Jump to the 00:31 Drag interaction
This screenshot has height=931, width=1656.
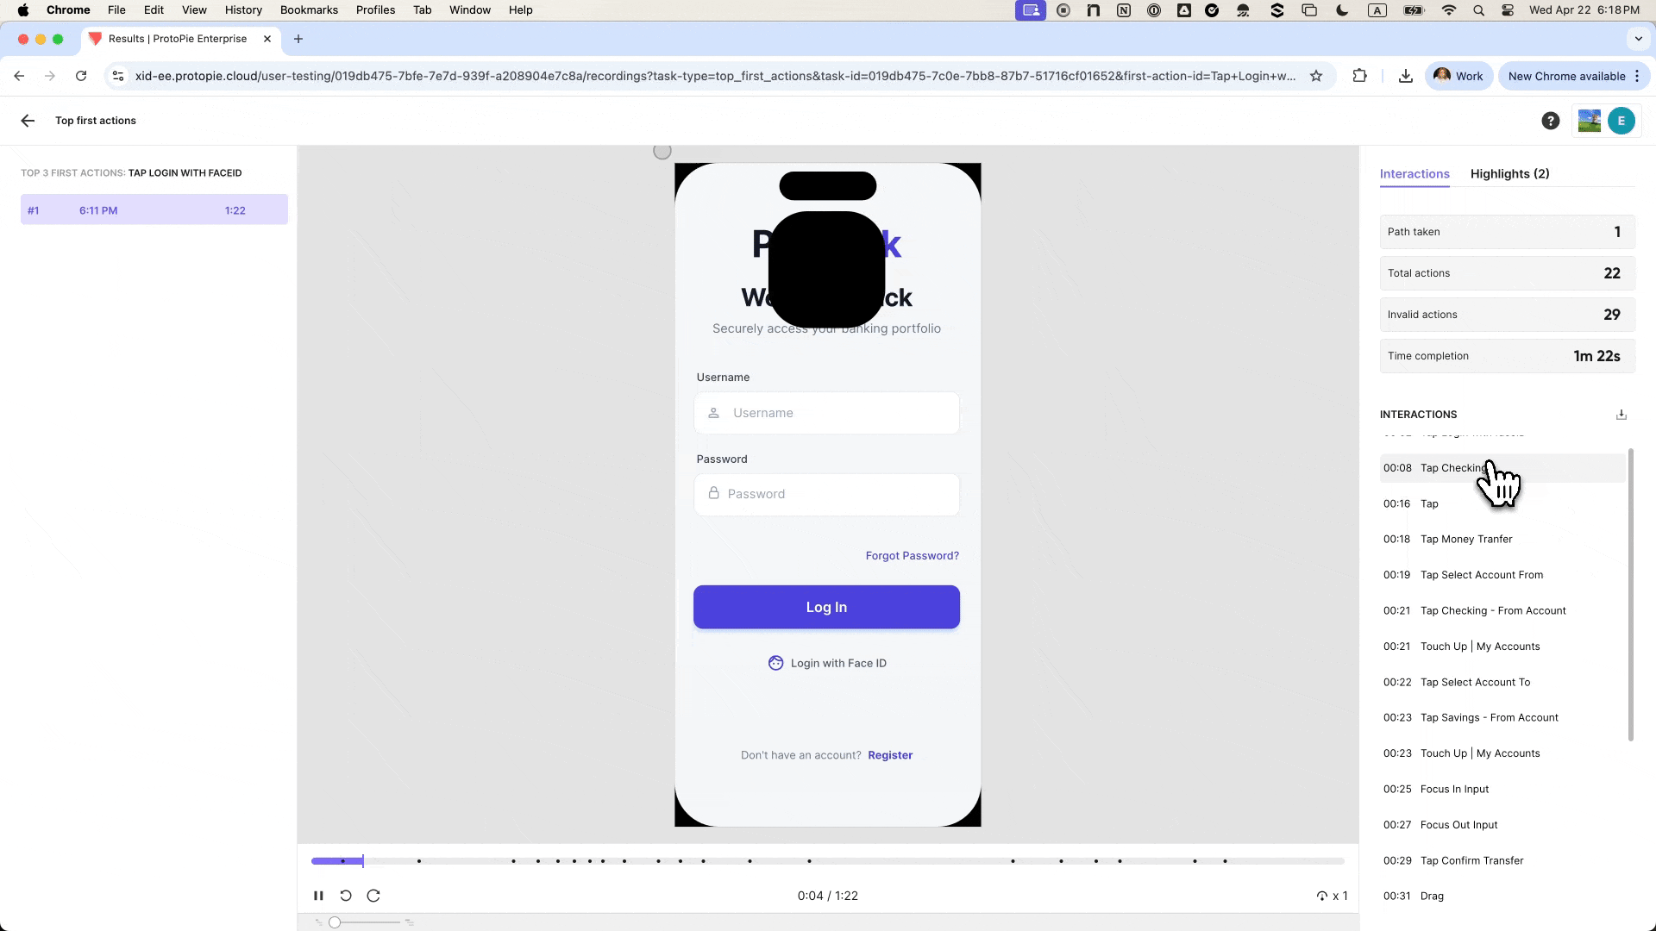[x=1502, y=896]
